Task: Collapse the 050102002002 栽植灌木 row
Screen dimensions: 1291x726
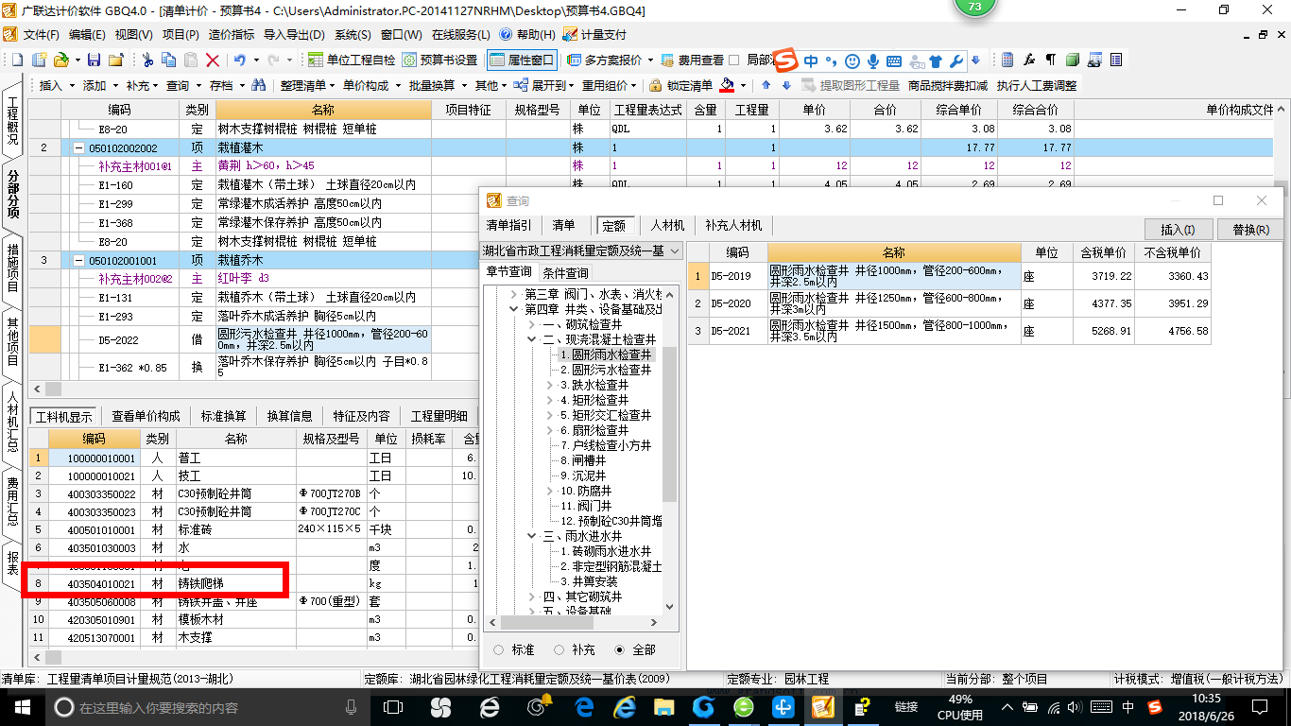Action: pyautogui.click(x=78, y=148)
